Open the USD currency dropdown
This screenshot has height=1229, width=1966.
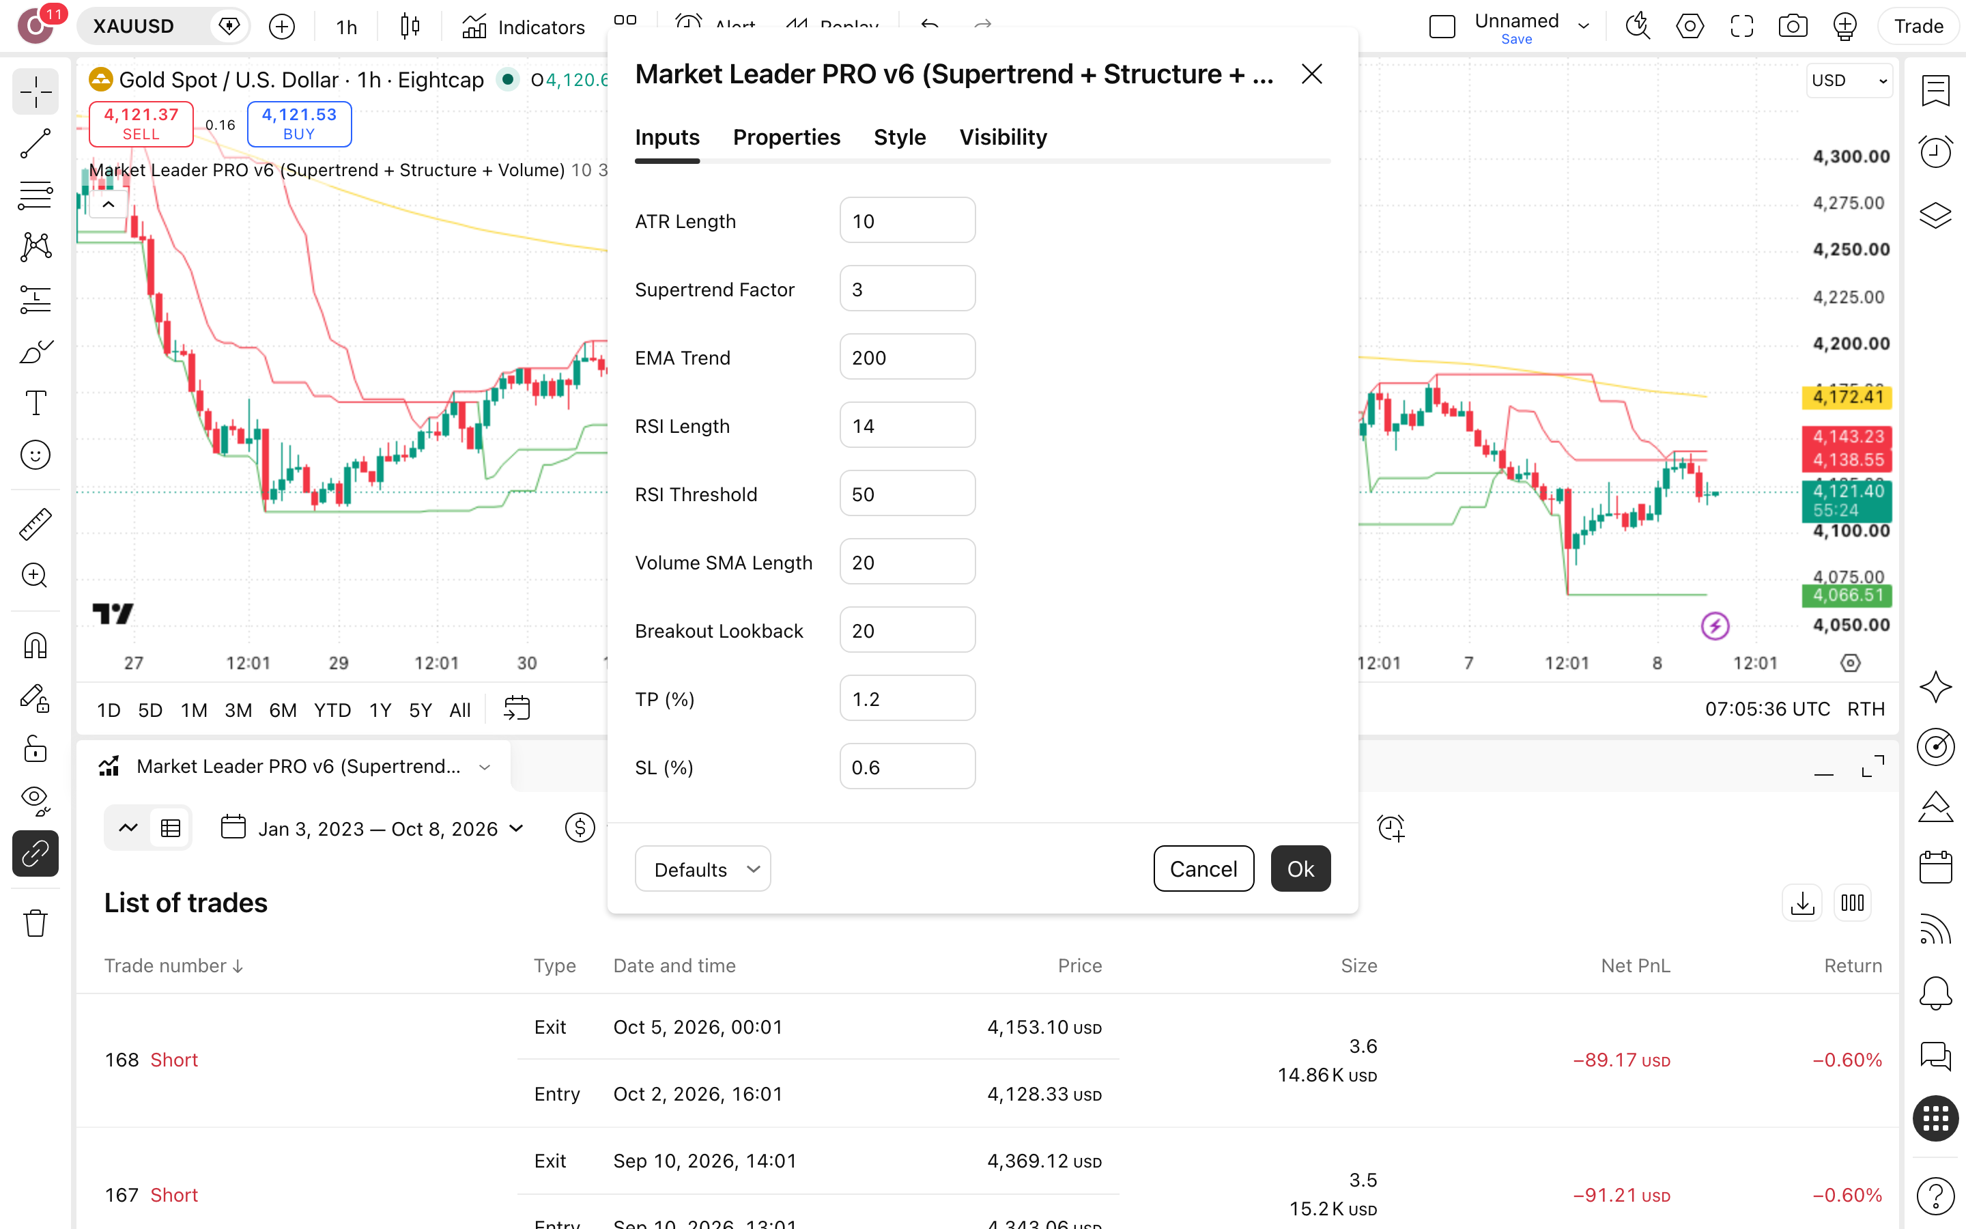coord(1849,81)
